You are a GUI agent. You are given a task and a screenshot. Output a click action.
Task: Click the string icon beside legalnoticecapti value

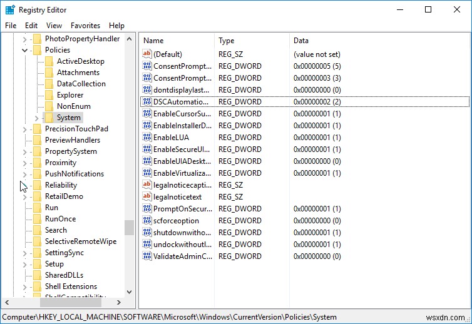[147, 185]
